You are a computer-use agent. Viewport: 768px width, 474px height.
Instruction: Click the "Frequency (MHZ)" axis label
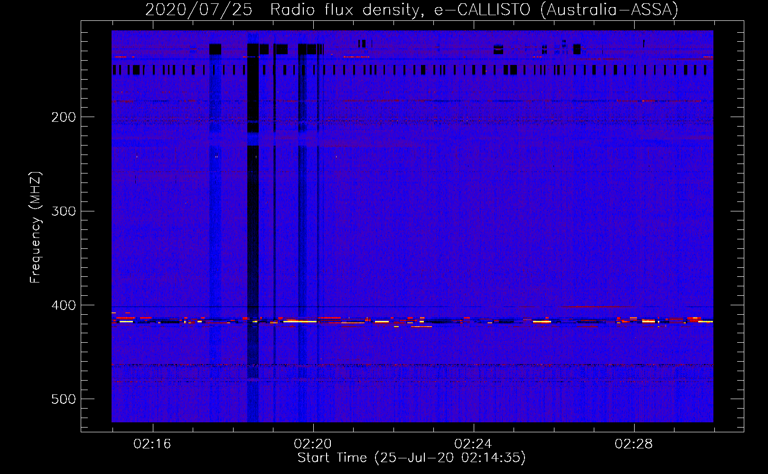click(35, 227)
